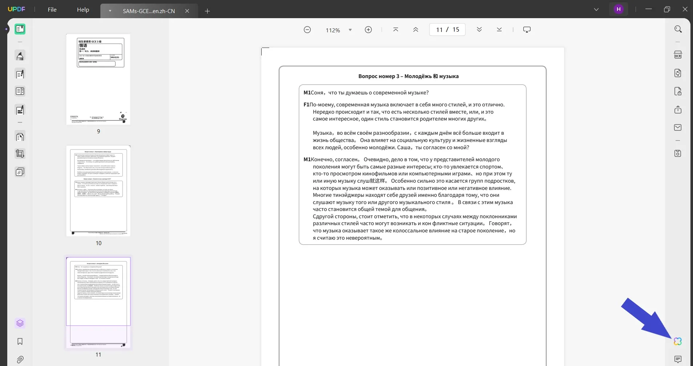Screen dimensions: 693x366
Task: Edit the current page number field
Action: tap(447, 30)
